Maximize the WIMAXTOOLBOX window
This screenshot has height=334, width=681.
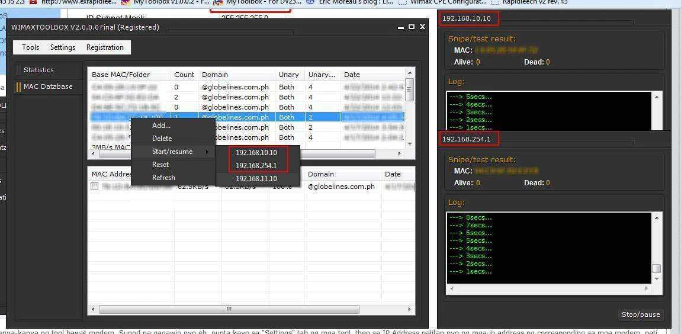click(x=412, y=27)
